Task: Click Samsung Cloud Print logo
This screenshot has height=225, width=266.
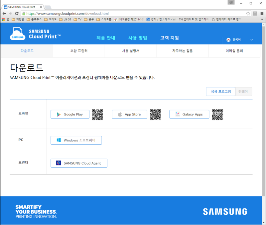Action: (x=35, y=34)
